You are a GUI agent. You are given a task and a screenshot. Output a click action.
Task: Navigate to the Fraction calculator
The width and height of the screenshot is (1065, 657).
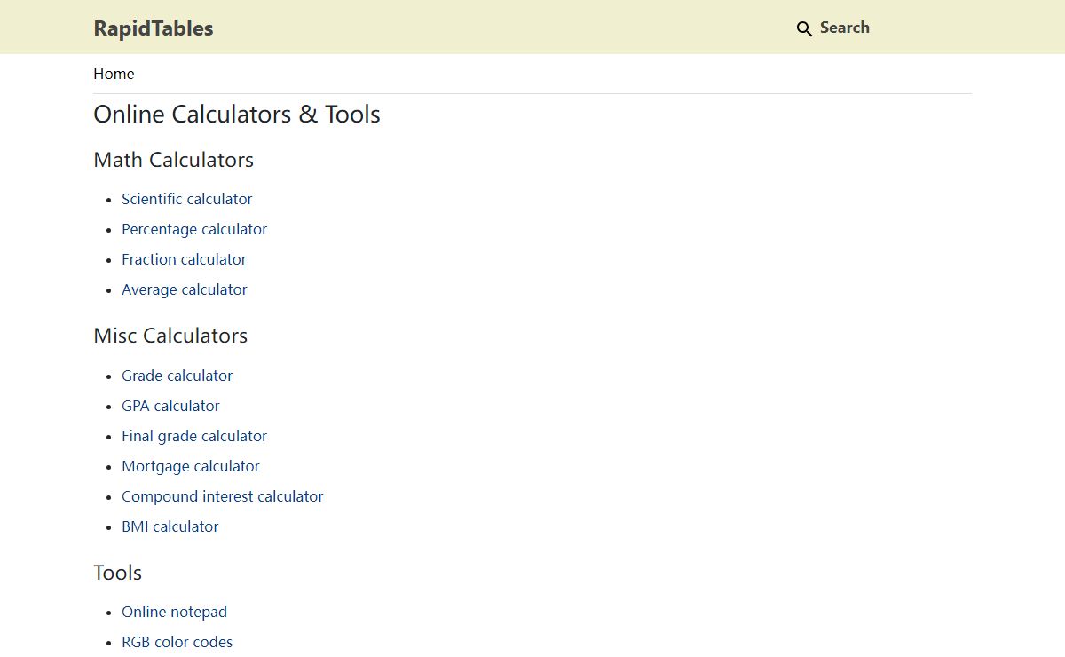click(184, 259)
